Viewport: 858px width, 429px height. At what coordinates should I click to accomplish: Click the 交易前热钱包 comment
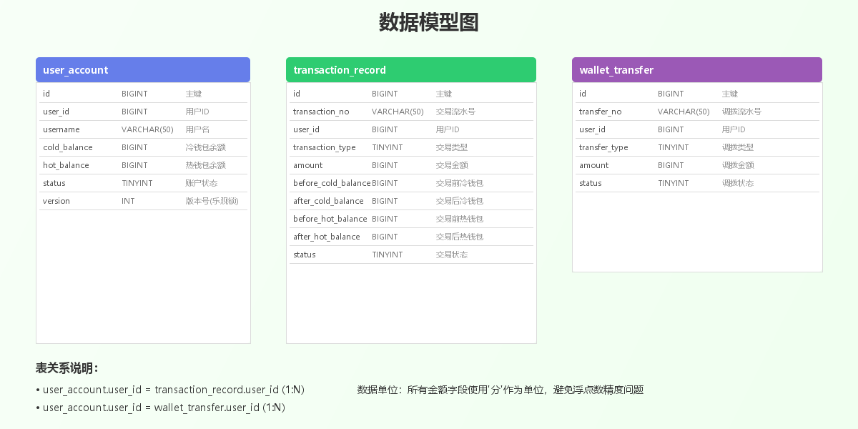point(460,219)
